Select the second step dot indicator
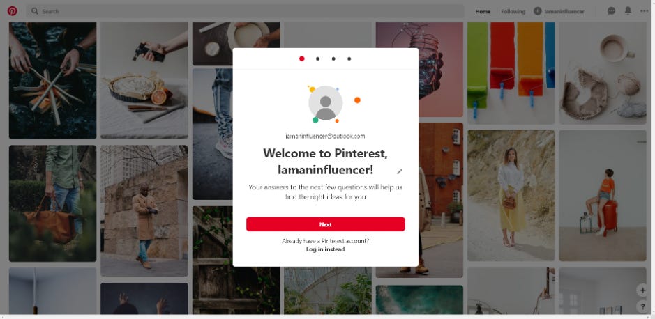 pos(317,59)
